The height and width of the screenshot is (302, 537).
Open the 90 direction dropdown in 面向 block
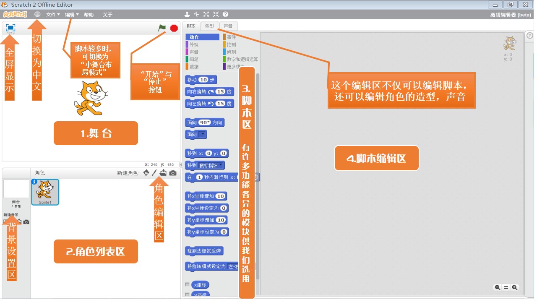pyautogui.click(x=208, y=122)
